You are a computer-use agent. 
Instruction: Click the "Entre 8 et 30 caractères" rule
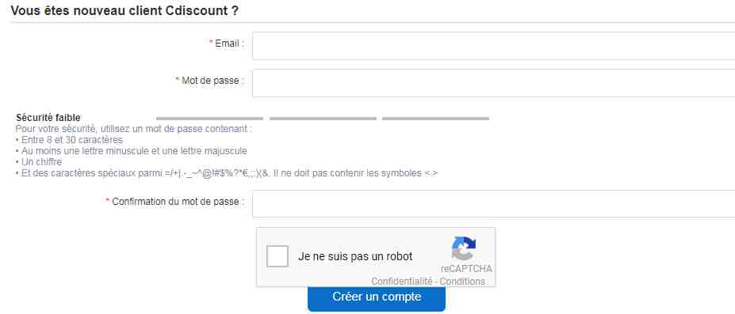click(x=71, y=140)
